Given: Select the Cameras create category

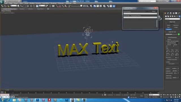Looking at the screenshot, I should (173, 16).
